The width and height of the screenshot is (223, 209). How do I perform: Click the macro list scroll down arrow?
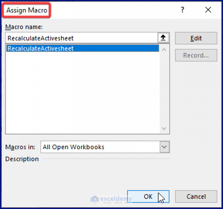tap(164, 129)
